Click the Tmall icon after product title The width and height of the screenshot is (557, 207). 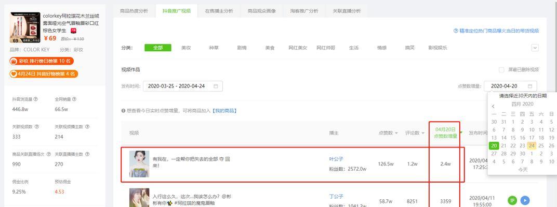pyautogui.click(x=73, y=31)
